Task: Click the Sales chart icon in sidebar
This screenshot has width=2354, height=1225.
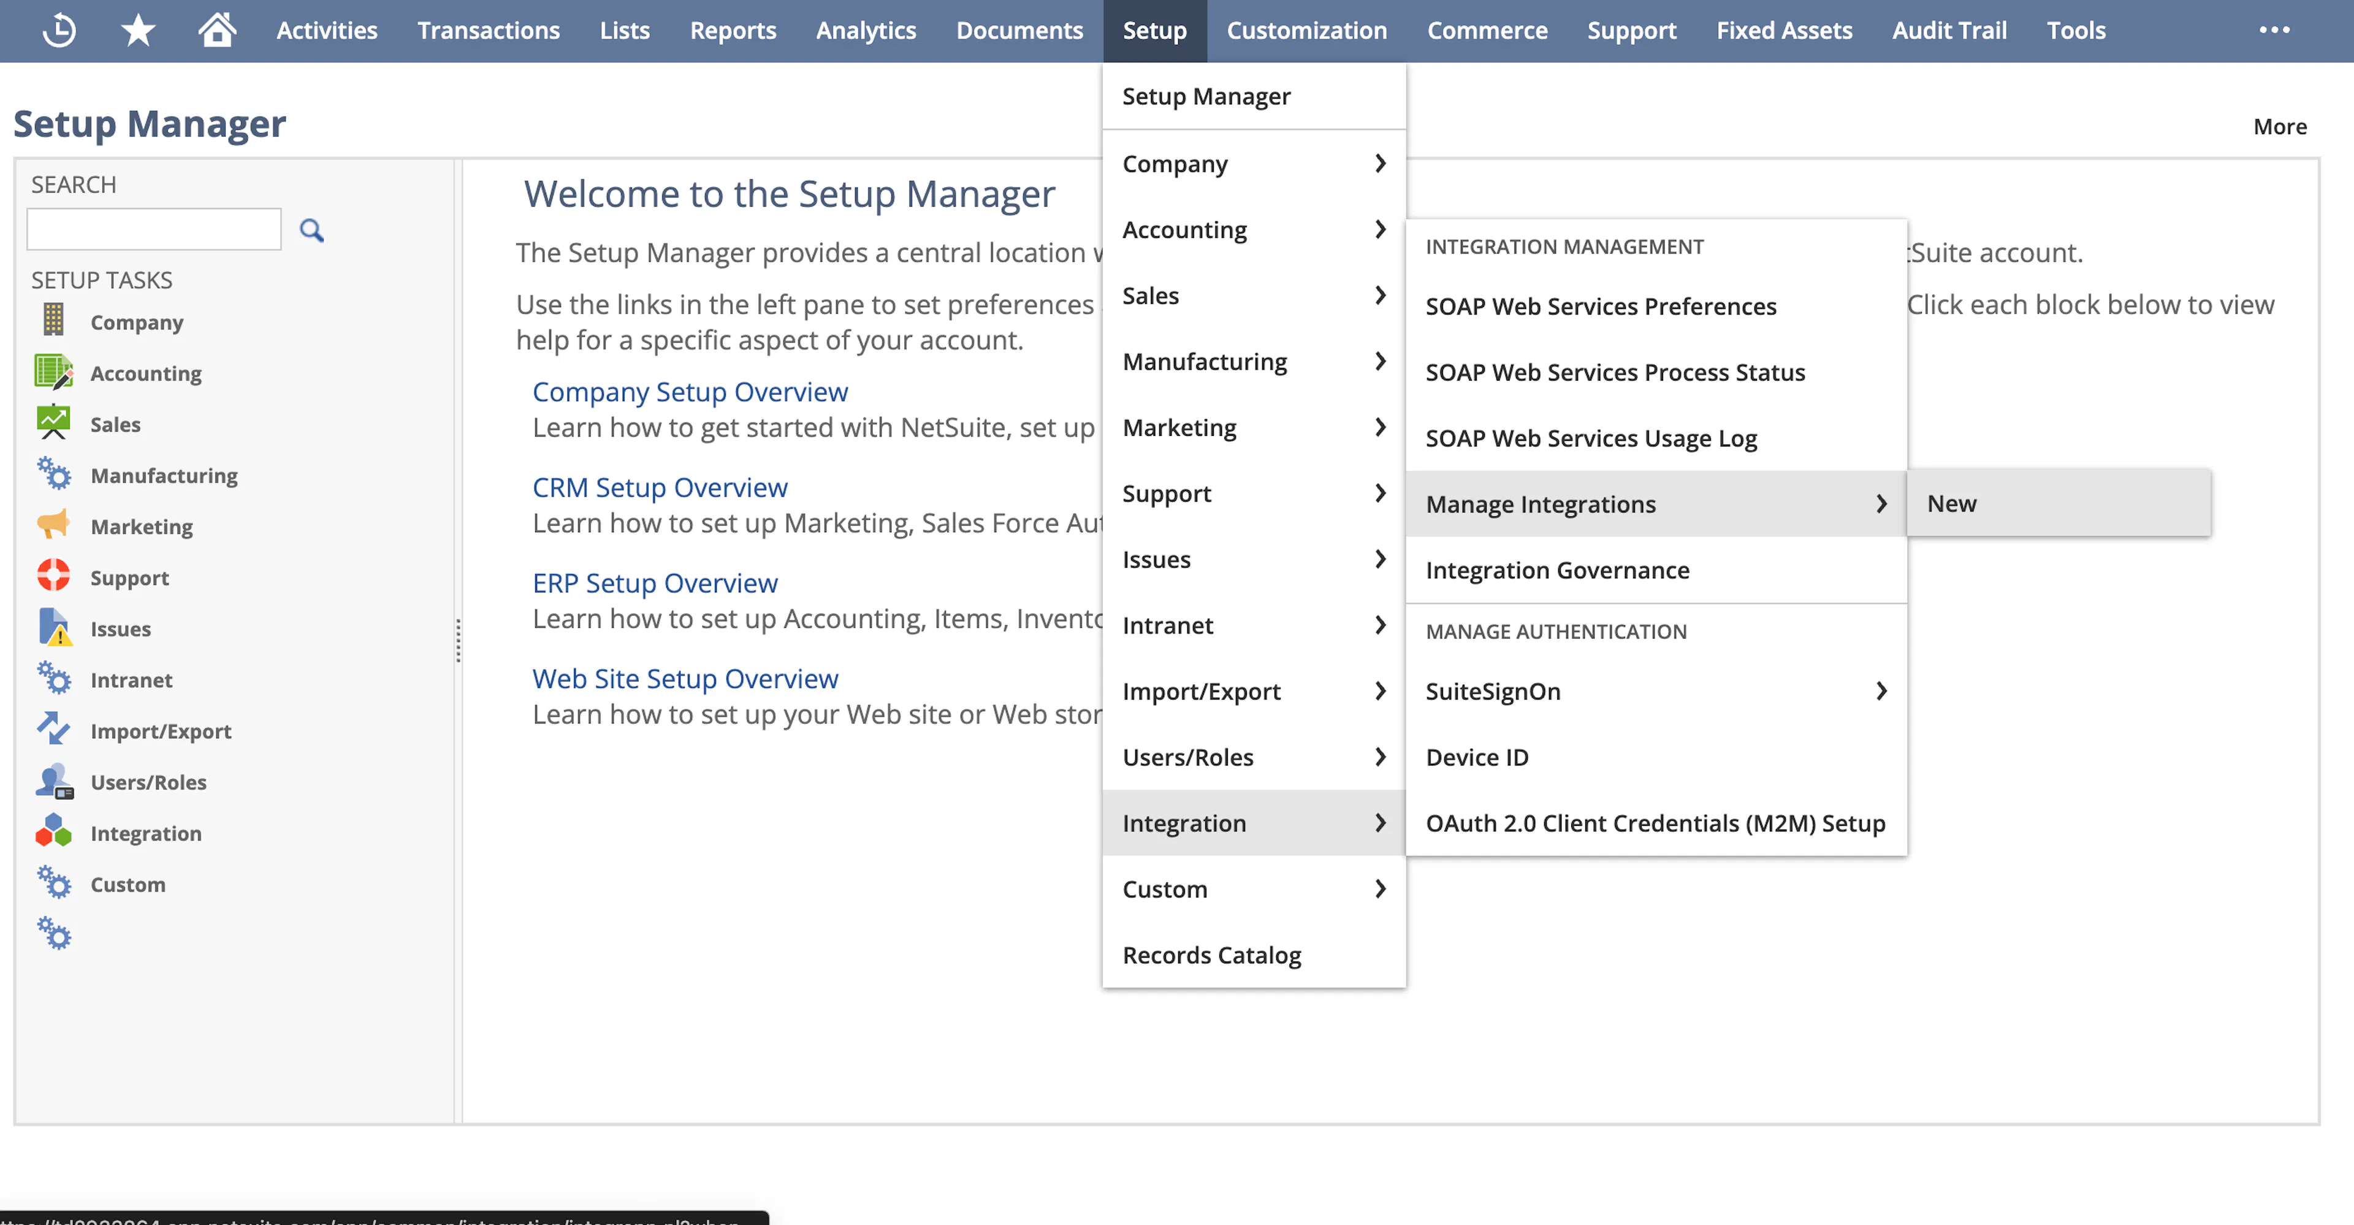Action: point(53,422)
